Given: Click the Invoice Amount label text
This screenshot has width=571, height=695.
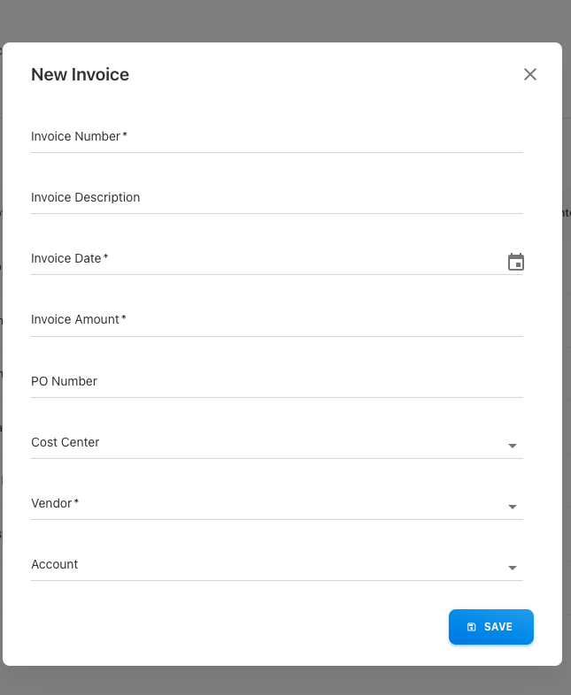Looking at the screenshot, I should coord(75,319).
